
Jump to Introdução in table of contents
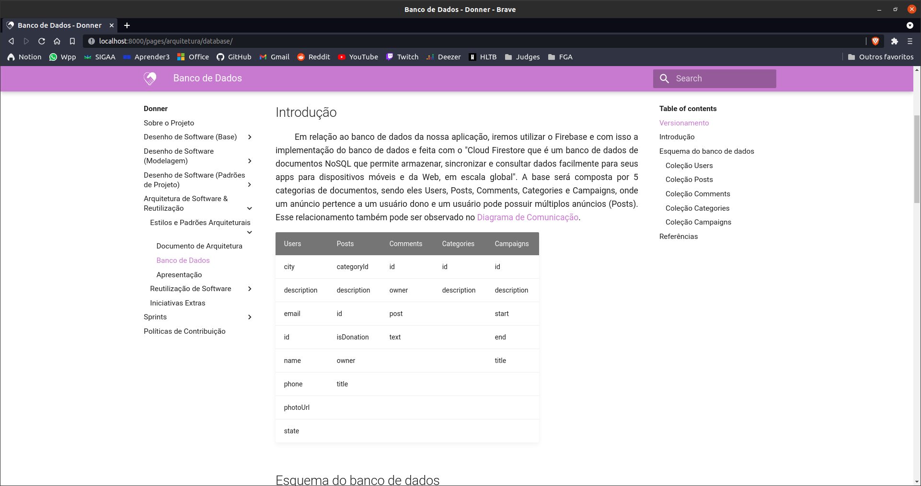[x=677, y=137]
